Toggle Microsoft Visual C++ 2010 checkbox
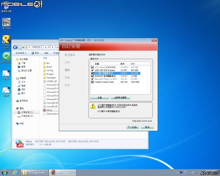The image size is (220, 176). click(x=92, y=79)
